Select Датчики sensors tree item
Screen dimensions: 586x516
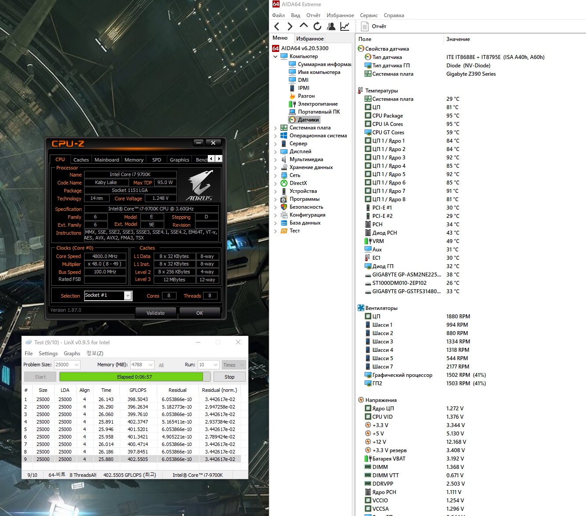[304, 120]
